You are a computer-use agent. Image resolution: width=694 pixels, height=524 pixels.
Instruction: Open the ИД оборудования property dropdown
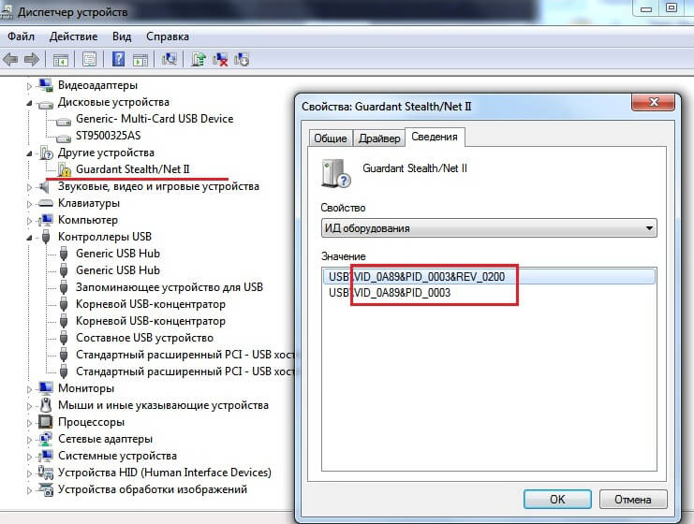[489, 228]
